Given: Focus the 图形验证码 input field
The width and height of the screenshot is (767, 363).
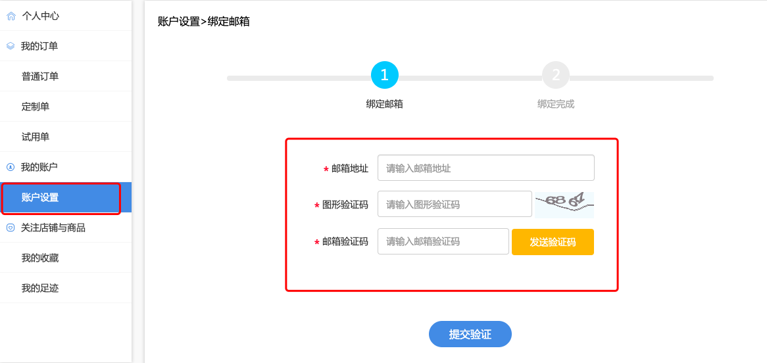Looking at the screenshot, I should pyautogui.click(x=455, y=204).
